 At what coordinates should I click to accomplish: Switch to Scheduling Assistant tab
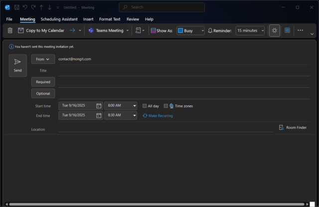tap(59, 19)
